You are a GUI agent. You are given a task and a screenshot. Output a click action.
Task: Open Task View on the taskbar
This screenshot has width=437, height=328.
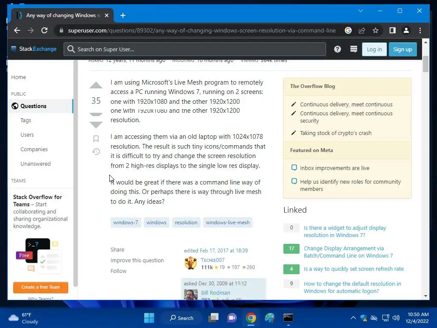tap(214, 318)
